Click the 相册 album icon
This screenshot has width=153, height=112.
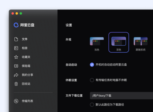16,48
